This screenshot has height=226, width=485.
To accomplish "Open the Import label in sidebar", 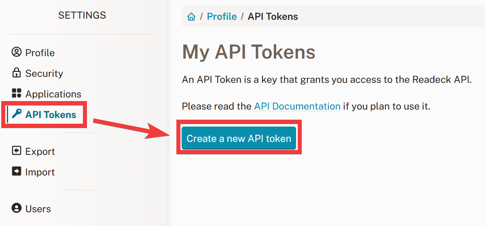I will click(x=40, y=172).
